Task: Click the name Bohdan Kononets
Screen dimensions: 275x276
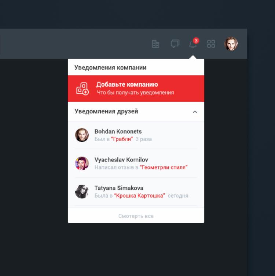Action: pyautogui.click(x=118, y=131)
